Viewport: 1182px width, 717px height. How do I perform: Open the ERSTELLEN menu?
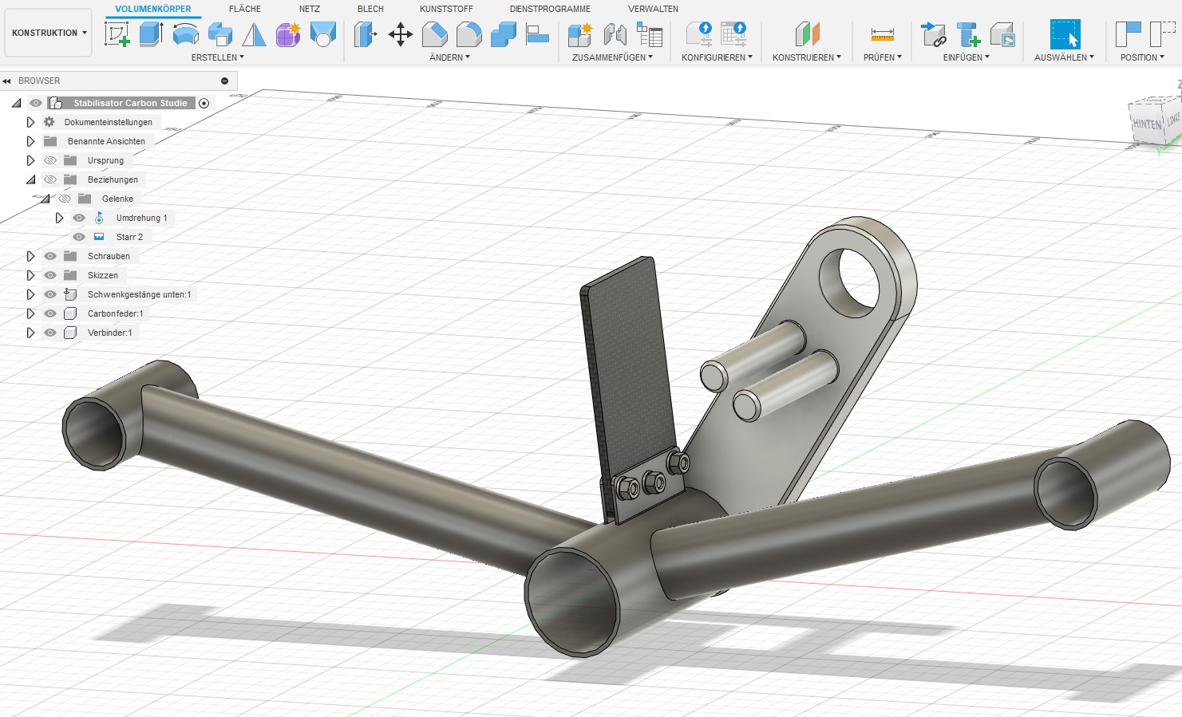click(217, 57)
